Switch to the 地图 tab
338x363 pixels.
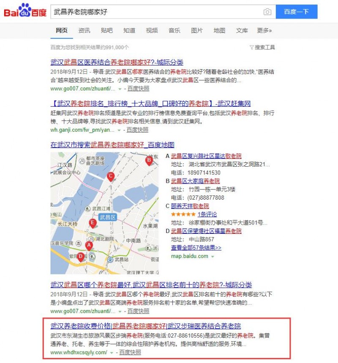coord(219,30)
